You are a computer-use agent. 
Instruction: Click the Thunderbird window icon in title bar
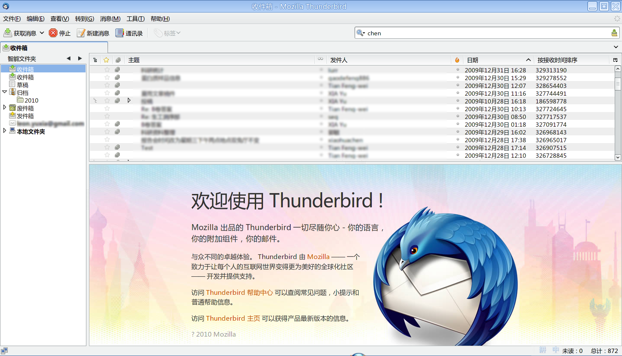(6, 6)
